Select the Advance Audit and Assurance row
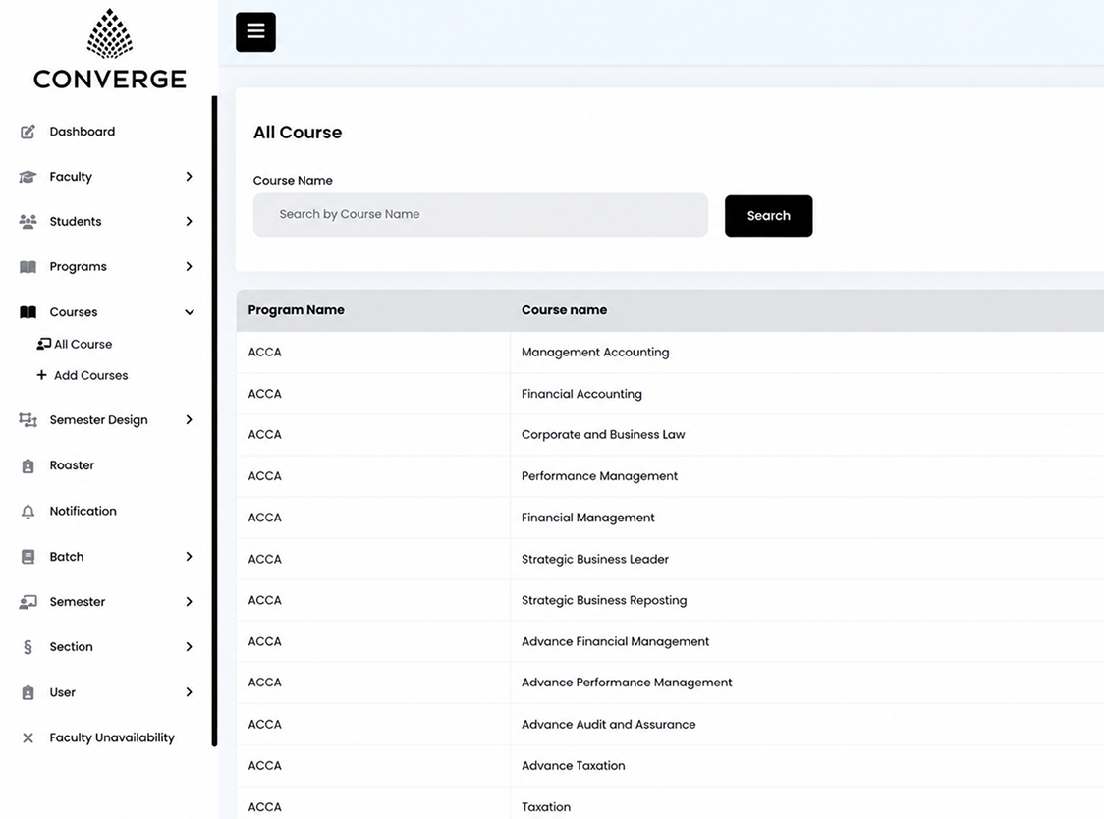1104x819 pixels. (670, 724)
